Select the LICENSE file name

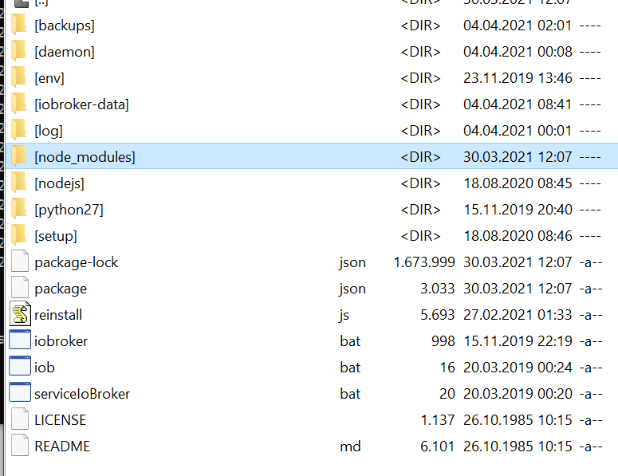click(x=61, y=420)
